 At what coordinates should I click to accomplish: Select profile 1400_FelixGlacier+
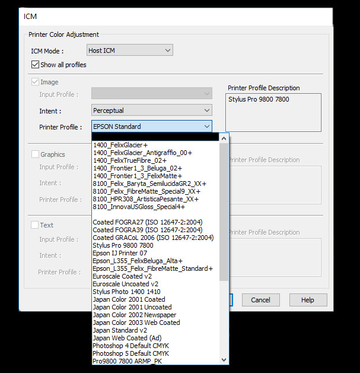pyautogui.click(x=155, y=145)
